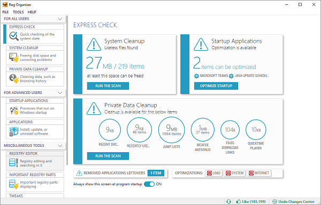
Task: Select the Applications box icon
Action: click(14, 131)
